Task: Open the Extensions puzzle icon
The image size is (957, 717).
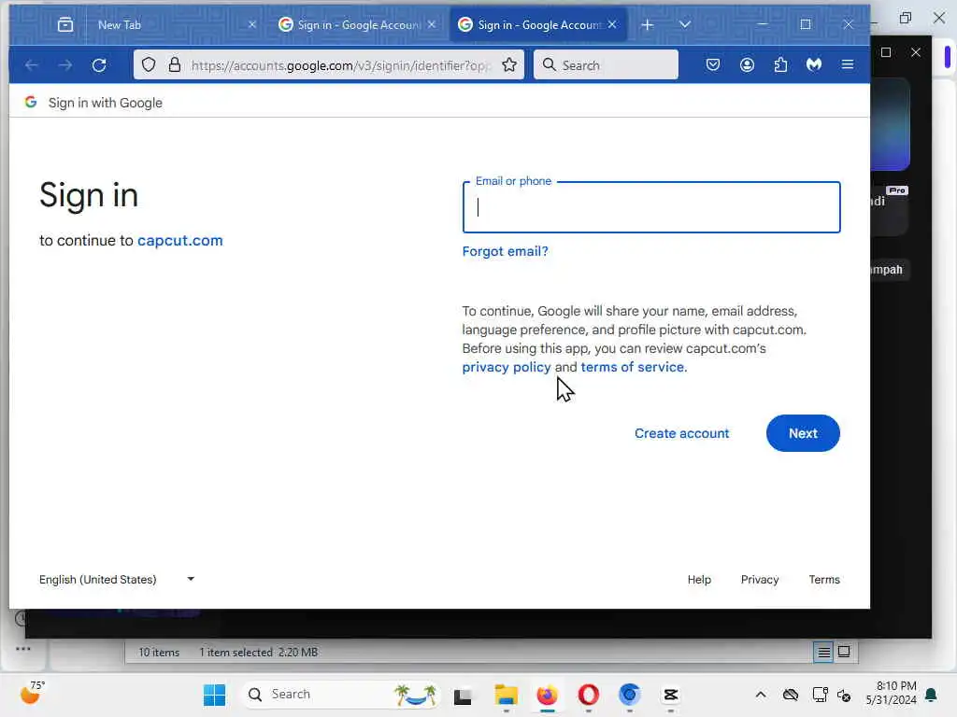Action: (x=780, y=64)
